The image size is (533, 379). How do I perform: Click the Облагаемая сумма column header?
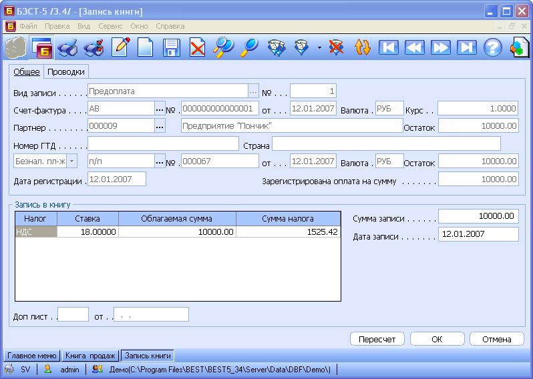click(177, 219)
